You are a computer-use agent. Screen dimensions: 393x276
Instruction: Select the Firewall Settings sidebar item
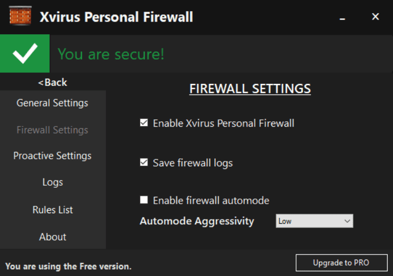pyautogui.click(x=52, y=130)
